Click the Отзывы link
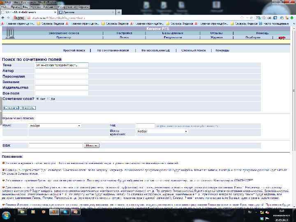The width and height of the screenshot is (296, 222). click(216, 33)
